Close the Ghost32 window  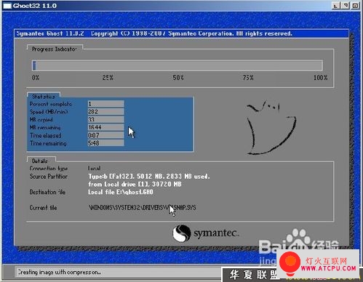[356, 6]
